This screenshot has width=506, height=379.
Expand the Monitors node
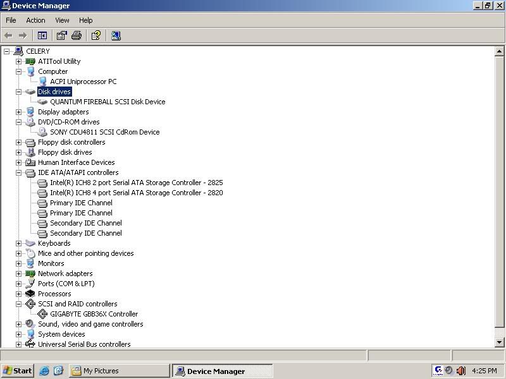pos(19,263)
